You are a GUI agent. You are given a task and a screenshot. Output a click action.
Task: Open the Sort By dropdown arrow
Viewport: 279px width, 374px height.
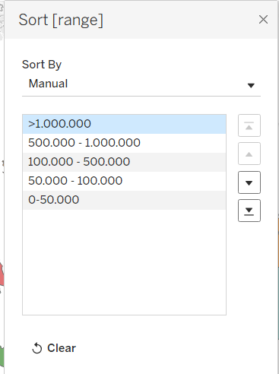[x=251, y=85]
